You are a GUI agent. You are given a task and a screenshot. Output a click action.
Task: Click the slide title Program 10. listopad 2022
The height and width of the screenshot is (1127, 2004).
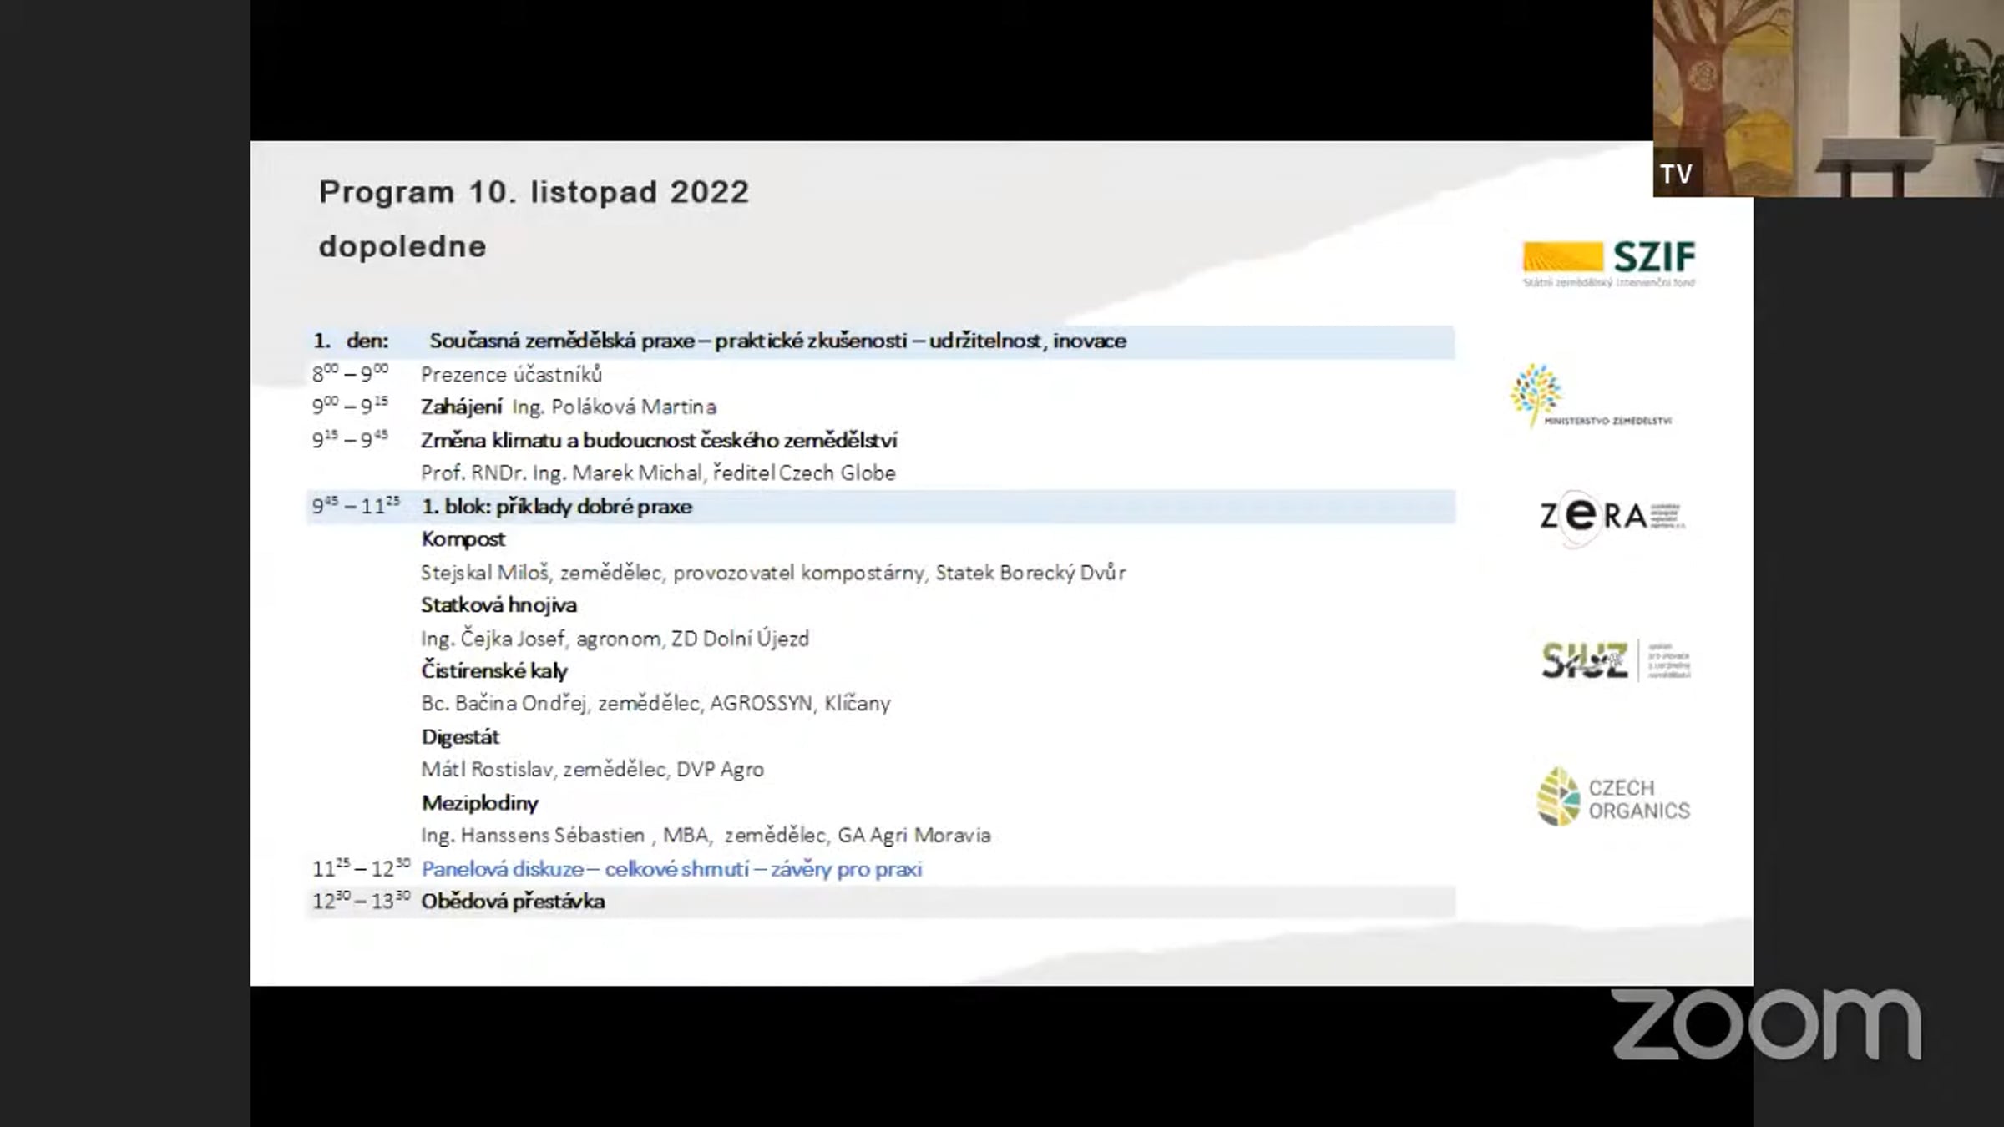point(534,192)
